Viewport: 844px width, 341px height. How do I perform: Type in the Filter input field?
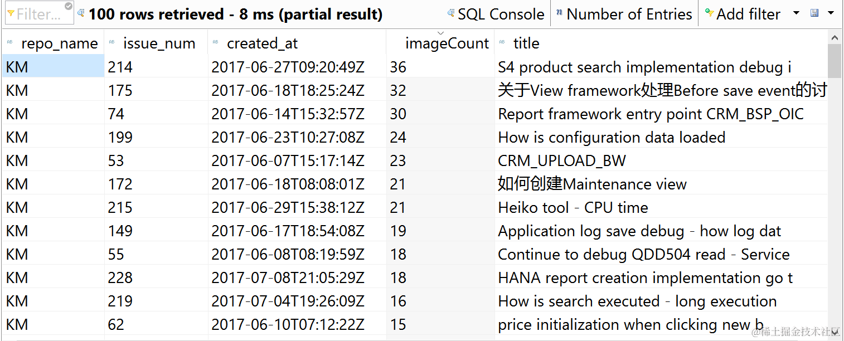(39, 14)
